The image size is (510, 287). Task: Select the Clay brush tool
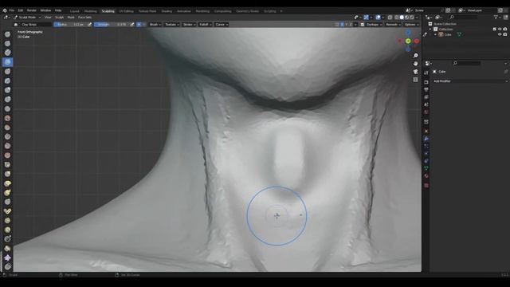pos(7,53)
